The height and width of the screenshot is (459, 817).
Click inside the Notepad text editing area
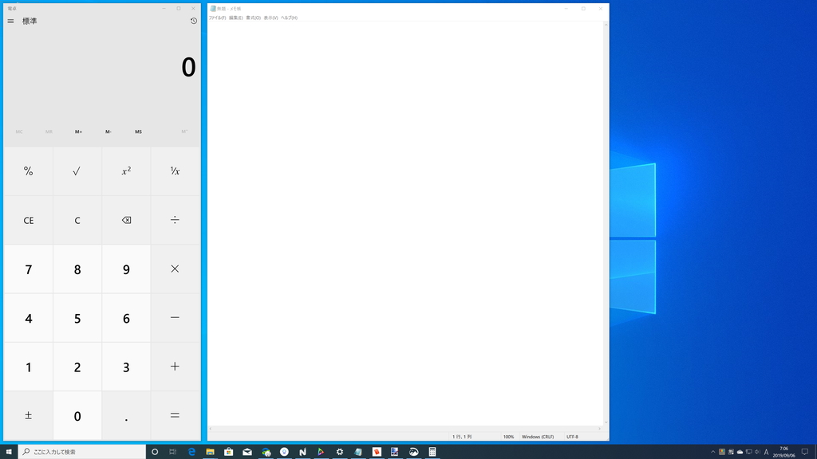pos(405,224)
